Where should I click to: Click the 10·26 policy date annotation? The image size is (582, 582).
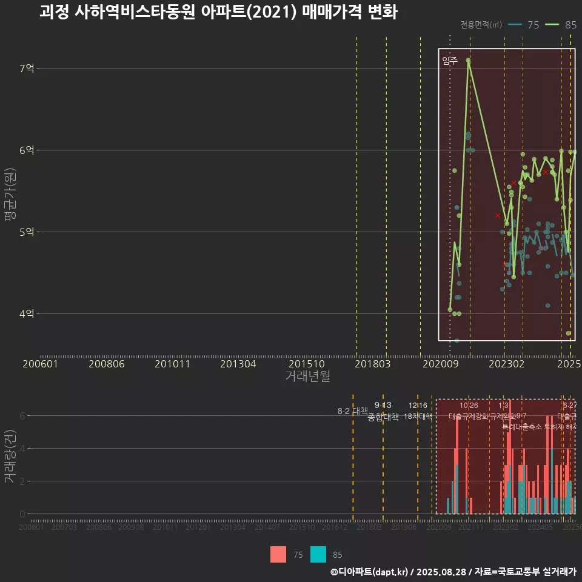coord(469,406)
